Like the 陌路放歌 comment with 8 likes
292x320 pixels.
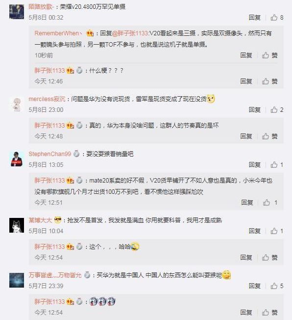click(277, 18)
